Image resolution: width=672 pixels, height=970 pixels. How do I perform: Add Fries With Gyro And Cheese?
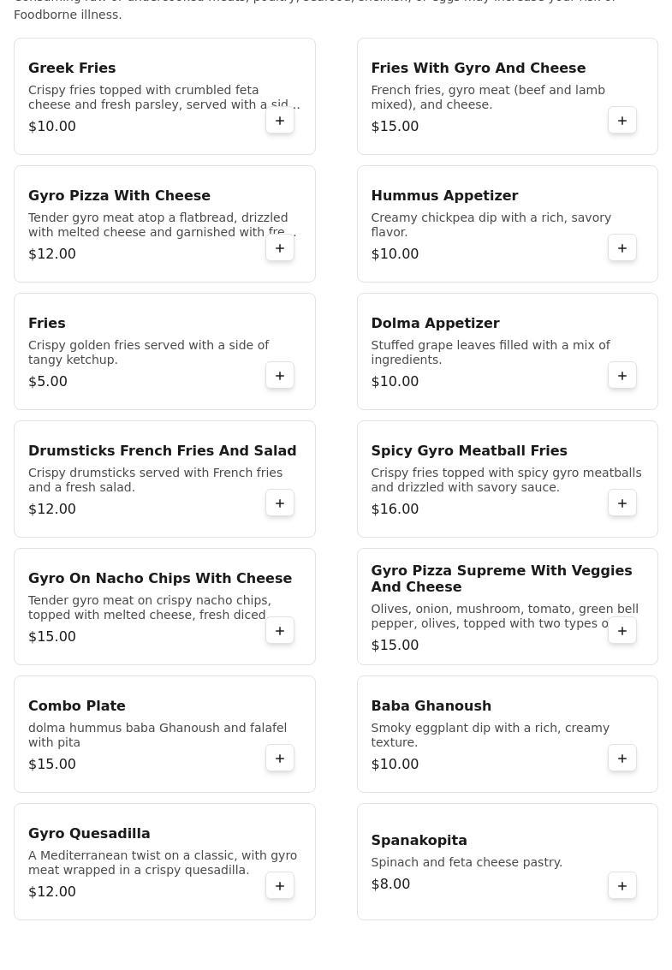tap(622, 121)
